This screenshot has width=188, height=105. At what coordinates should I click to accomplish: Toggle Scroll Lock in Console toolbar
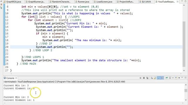point(155,78)
